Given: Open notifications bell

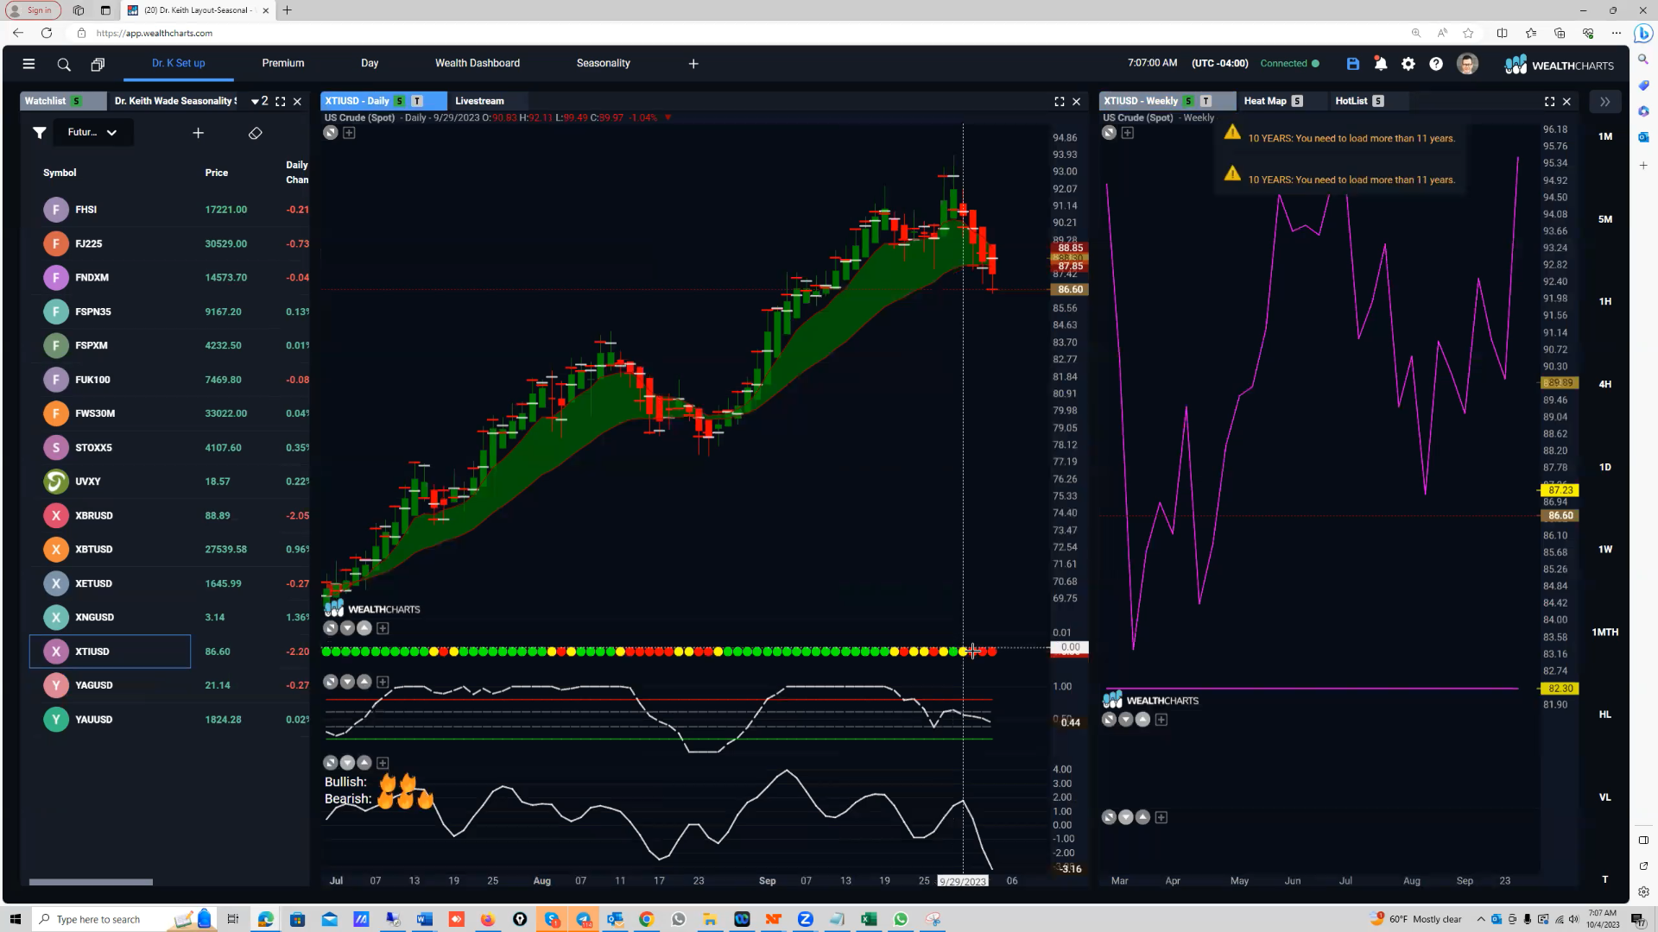Looking at the screenshot, I should pyautogui.click(x=1381, y=64).
